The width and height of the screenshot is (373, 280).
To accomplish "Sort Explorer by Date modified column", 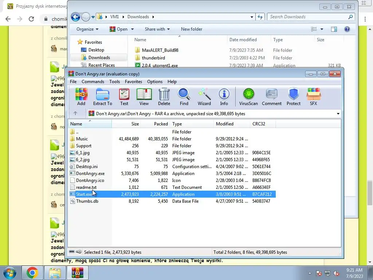I will pos(249,40).
